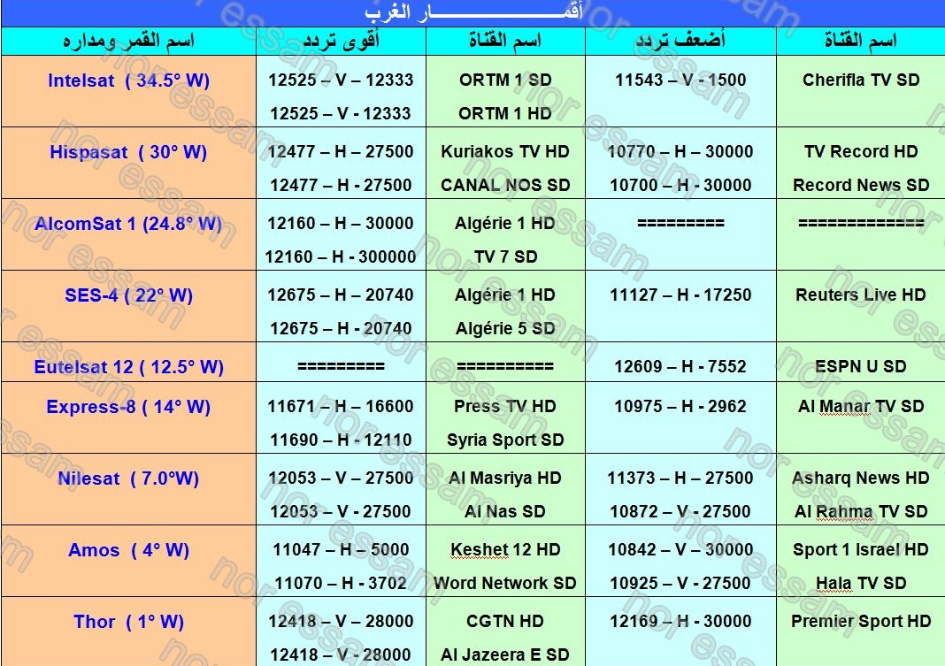Click the Intelsat (34.5° W) satellite cell
The image size is (945, 666).
pyautogui.click(x=128, y=80)
